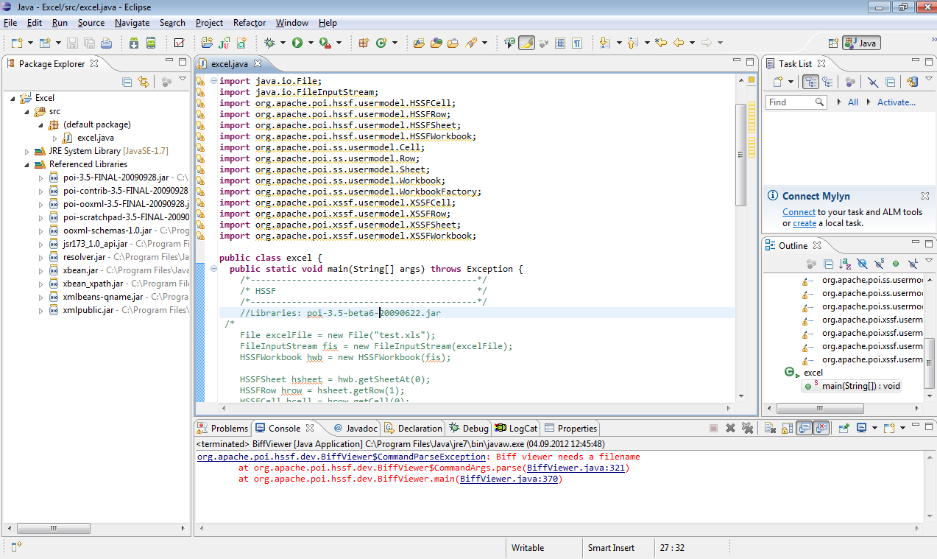Click the Open Perspective icon
This screenshot has width=937, height=559.
click(x=833, y=43)
